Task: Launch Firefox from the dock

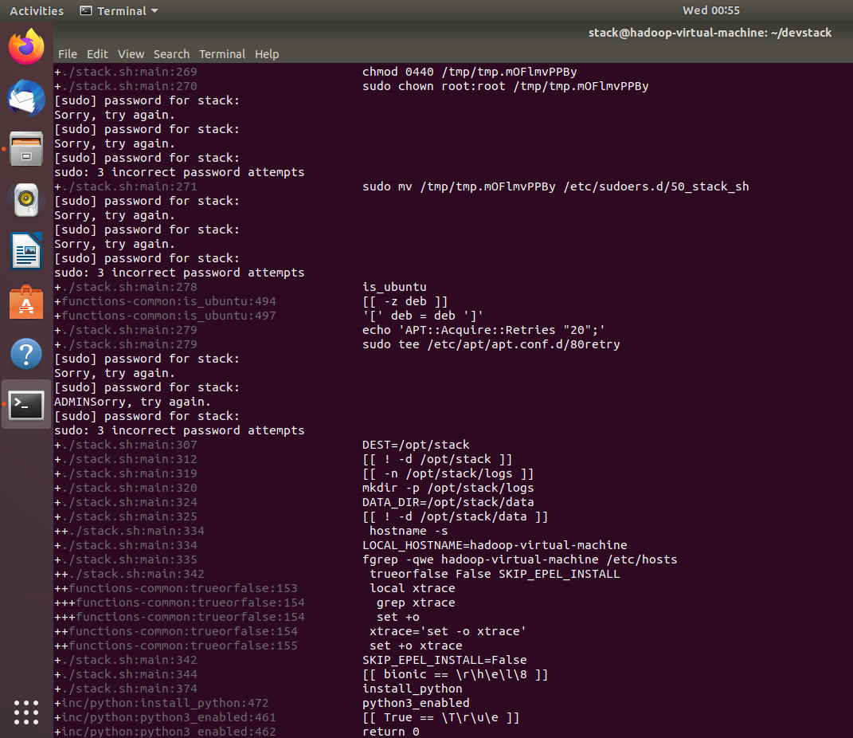Action: [x=26, y=47]
